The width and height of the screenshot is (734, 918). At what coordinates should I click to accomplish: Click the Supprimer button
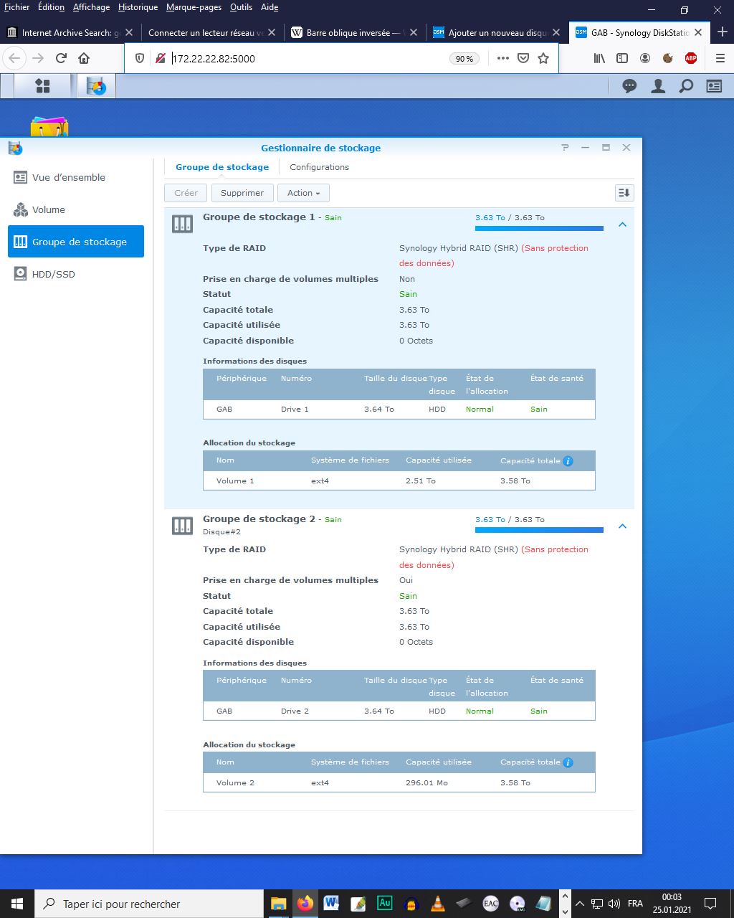[242, 193]
